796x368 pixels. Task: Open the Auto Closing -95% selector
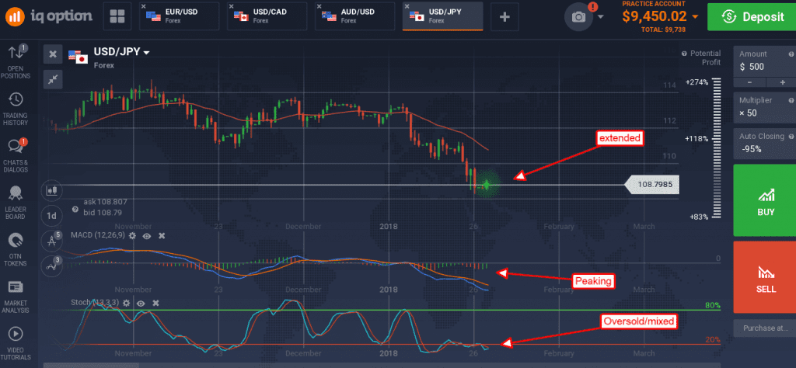[x=765, y=144]
